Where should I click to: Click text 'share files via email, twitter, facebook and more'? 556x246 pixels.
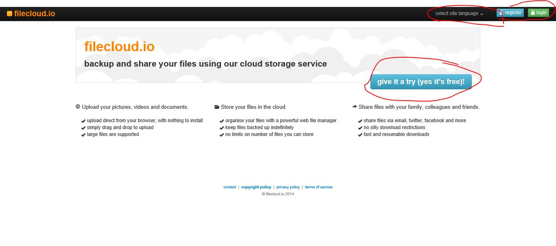[x=415, y=121]
